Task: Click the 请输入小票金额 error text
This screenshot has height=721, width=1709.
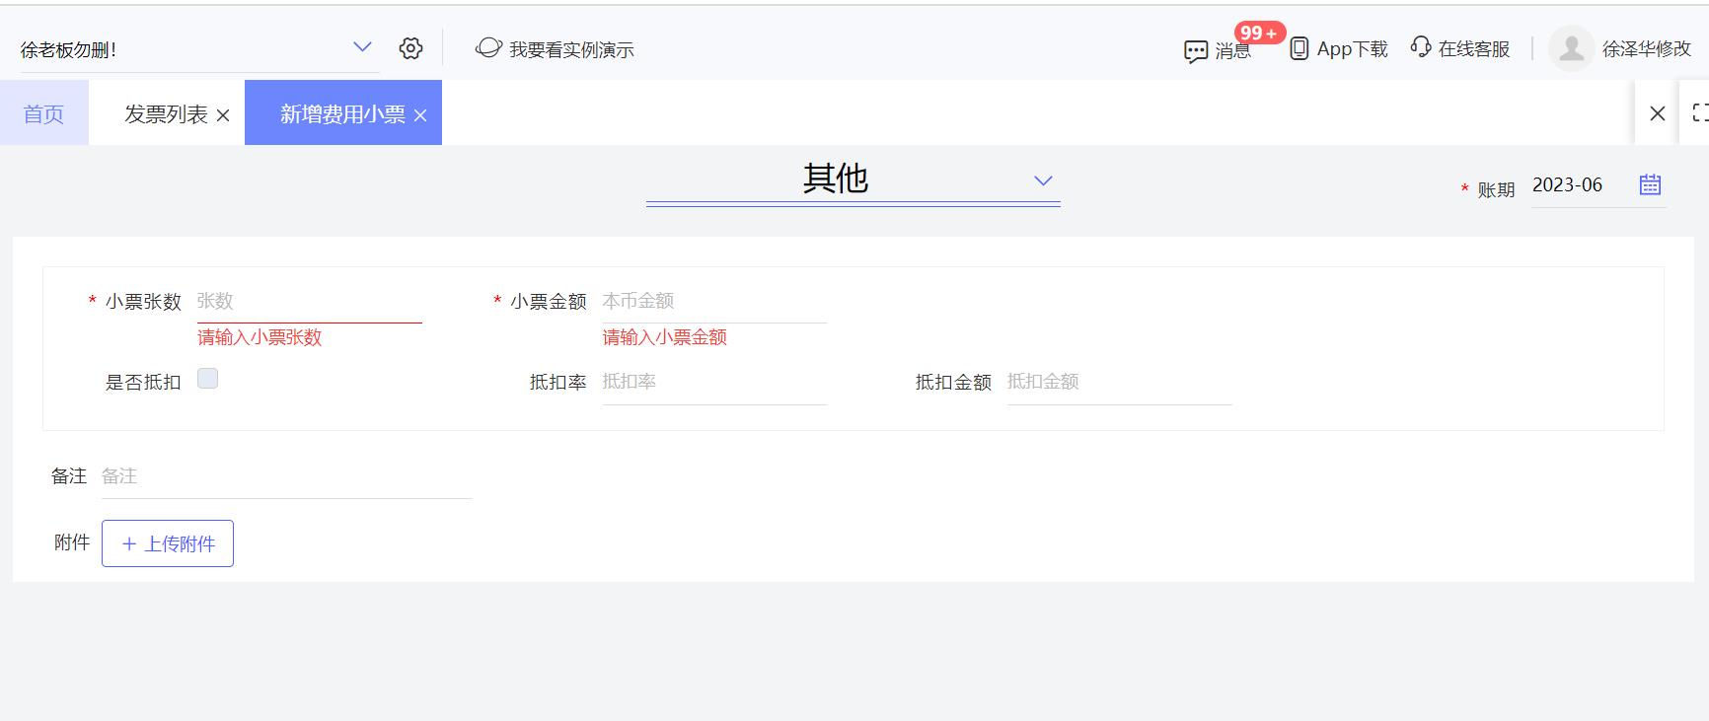Action: (x=665, y=337)
